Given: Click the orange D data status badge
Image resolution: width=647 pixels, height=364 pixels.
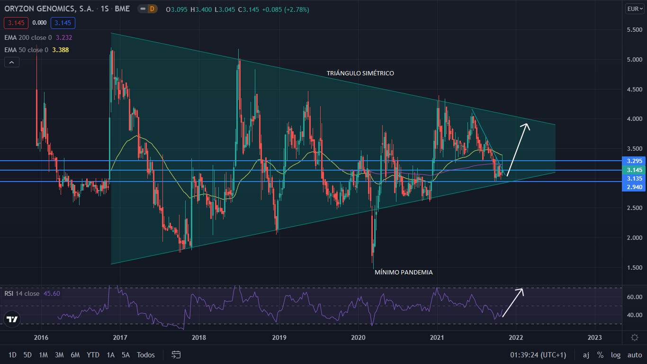Looking at the screenshot, I should click(153, 9).
